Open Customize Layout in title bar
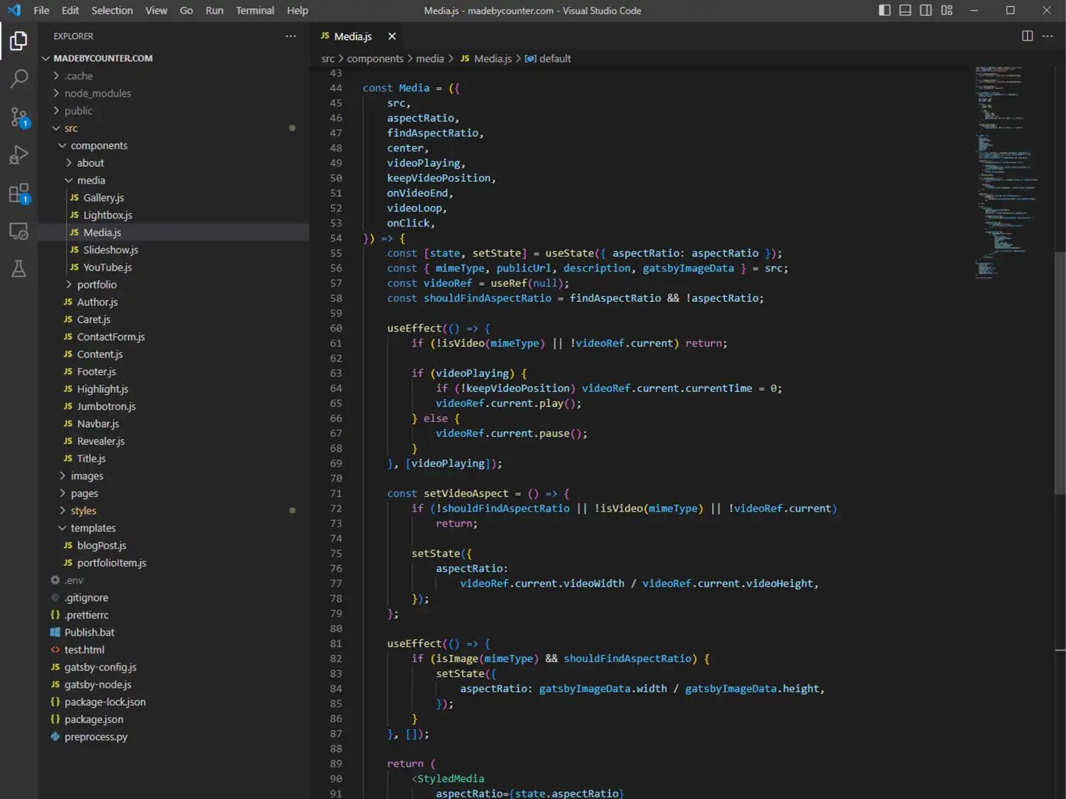 947,11
